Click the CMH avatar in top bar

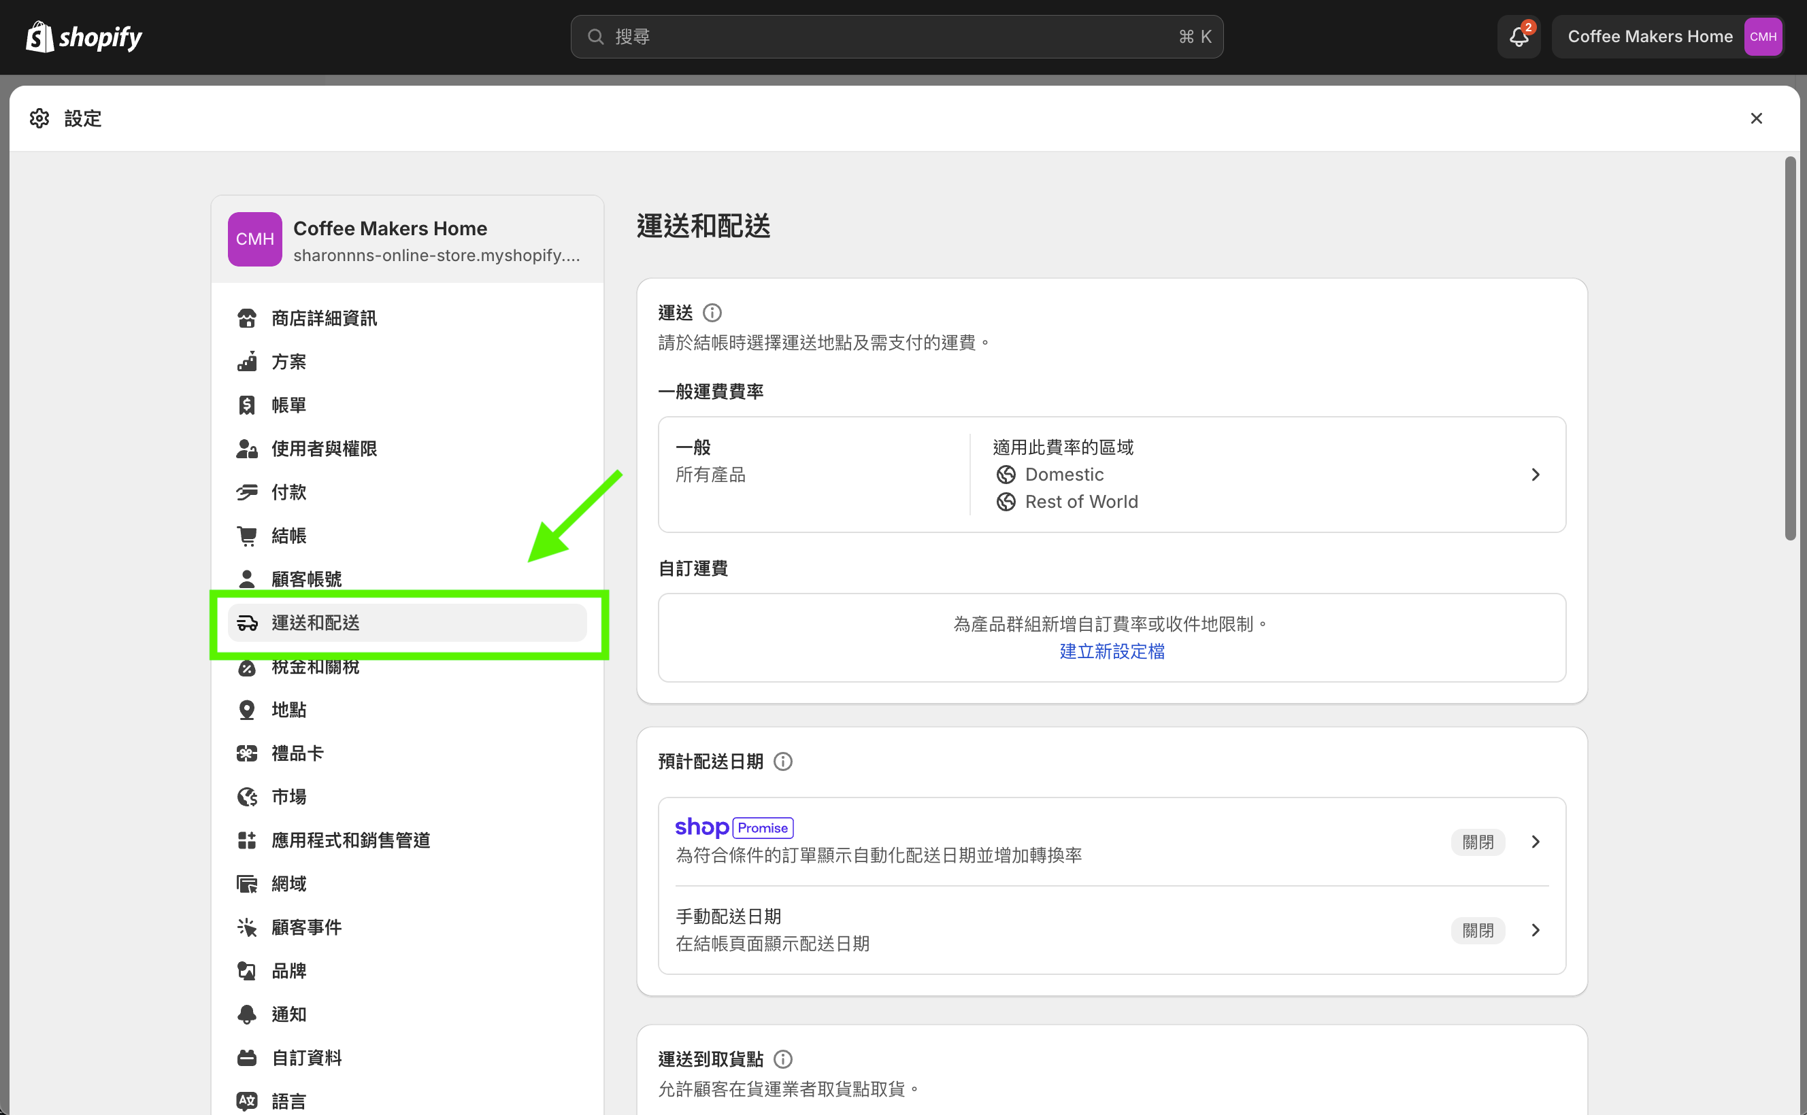click(1763, 37)
